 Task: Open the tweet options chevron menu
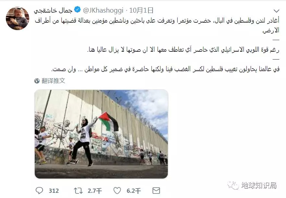[277, 11]
